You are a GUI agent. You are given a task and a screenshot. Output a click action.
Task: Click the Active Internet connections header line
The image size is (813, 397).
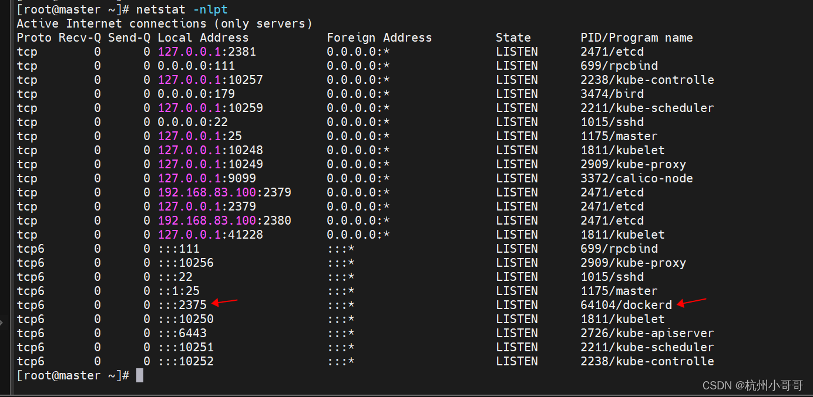point(164,23)
